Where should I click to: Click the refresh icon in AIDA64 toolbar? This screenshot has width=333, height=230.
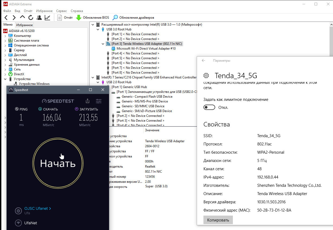point(31,18)
